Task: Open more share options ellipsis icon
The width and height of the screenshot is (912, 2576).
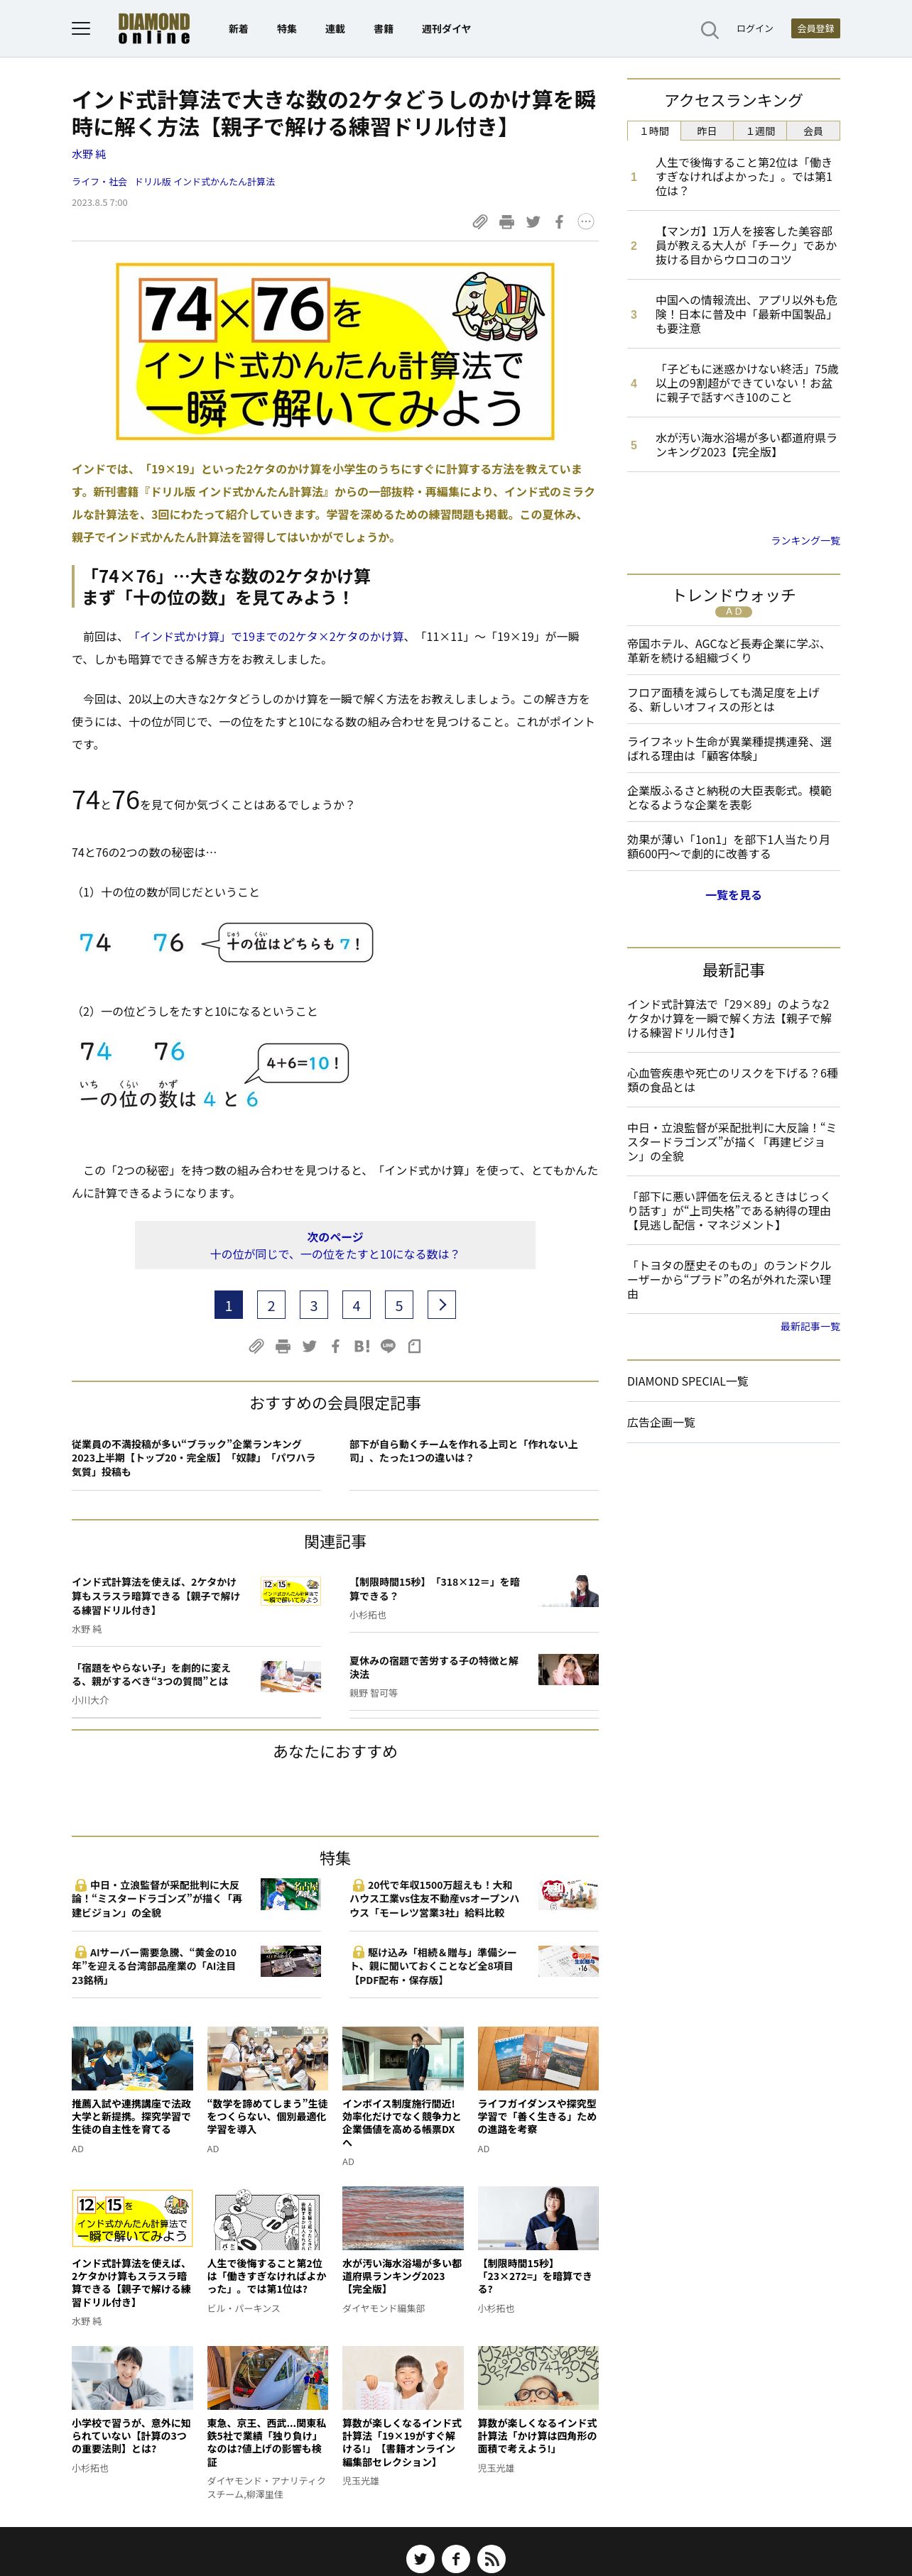Action: click(x=586, y=222)
